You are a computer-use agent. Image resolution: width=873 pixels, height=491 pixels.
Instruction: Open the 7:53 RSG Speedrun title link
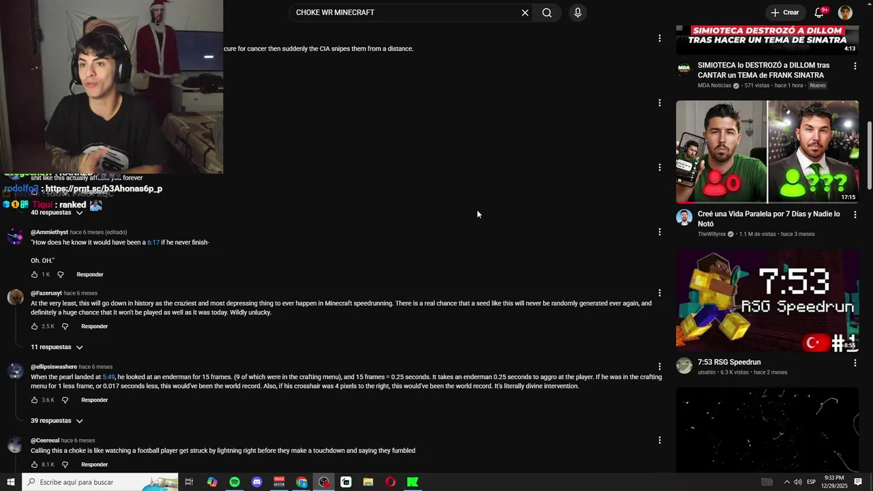pos(729,362)
